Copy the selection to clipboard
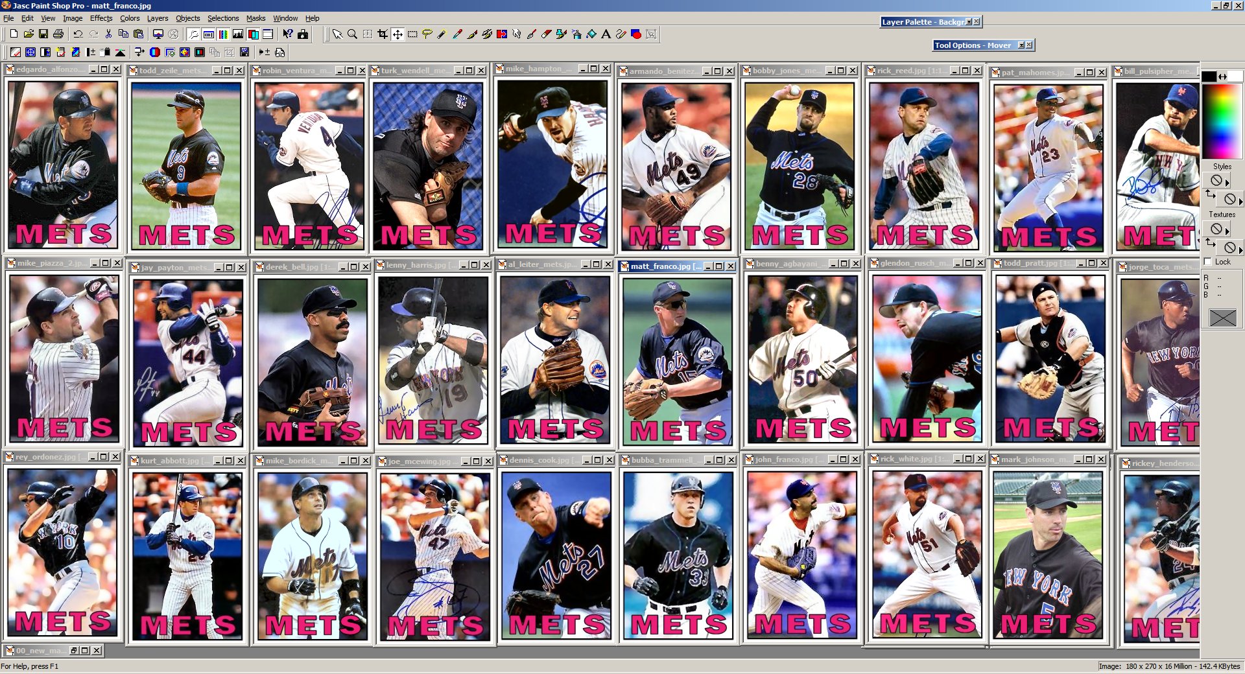Screen dimensions: 1245x674 123,34
